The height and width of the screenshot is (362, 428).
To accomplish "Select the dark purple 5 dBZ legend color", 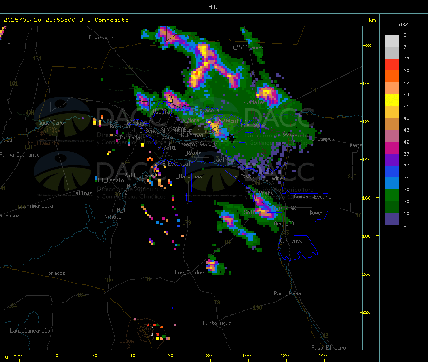I will click(x=392, y=219).
